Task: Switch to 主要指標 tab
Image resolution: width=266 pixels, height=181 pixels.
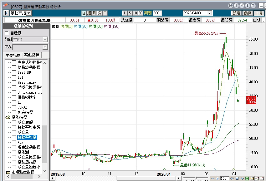Action: [x=13, y=56]
